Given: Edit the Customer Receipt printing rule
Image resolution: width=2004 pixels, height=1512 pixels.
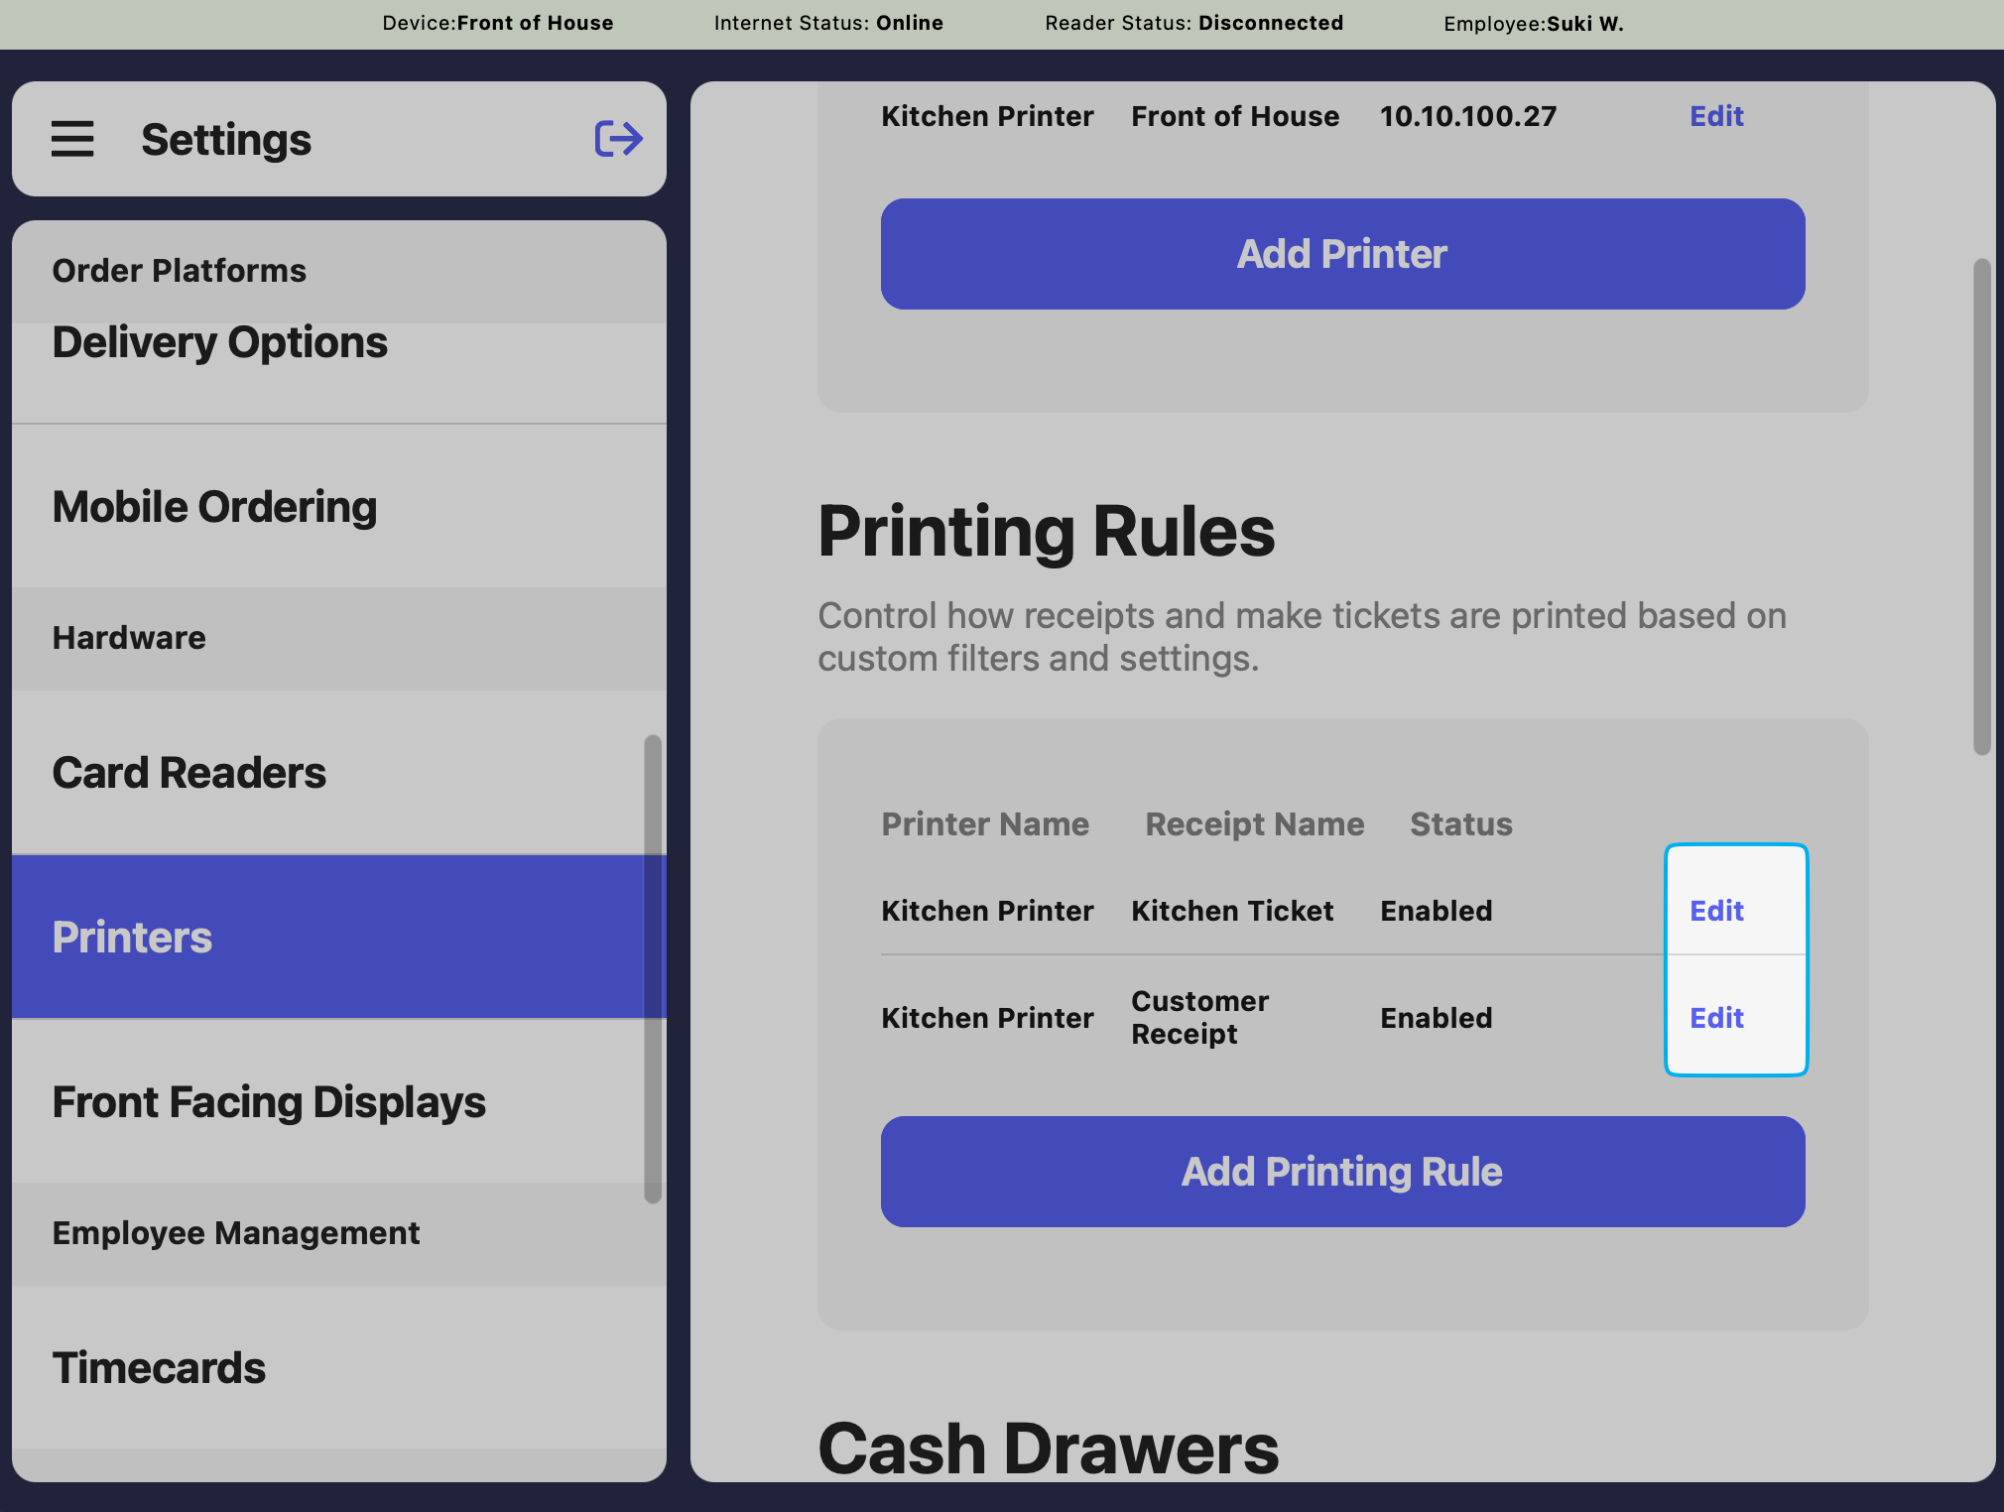Looking at the screenshot, I should tap(1716, 1018).
